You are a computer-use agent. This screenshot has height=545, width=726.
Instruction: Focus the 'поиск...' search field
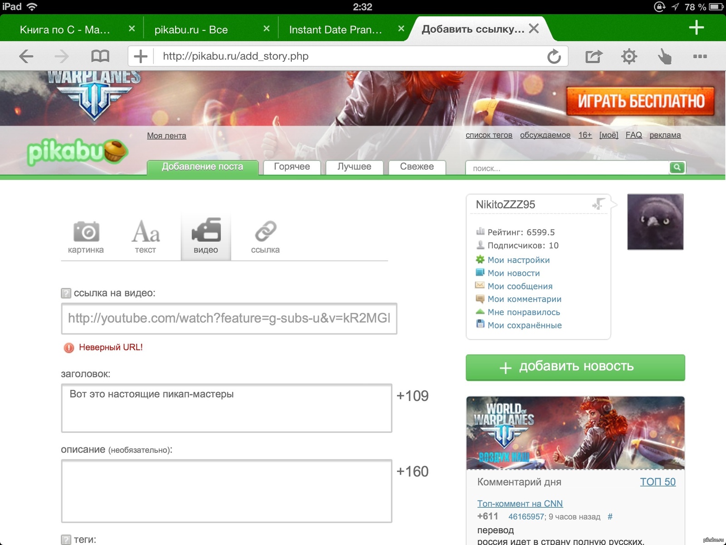click(x=567, y=168)
